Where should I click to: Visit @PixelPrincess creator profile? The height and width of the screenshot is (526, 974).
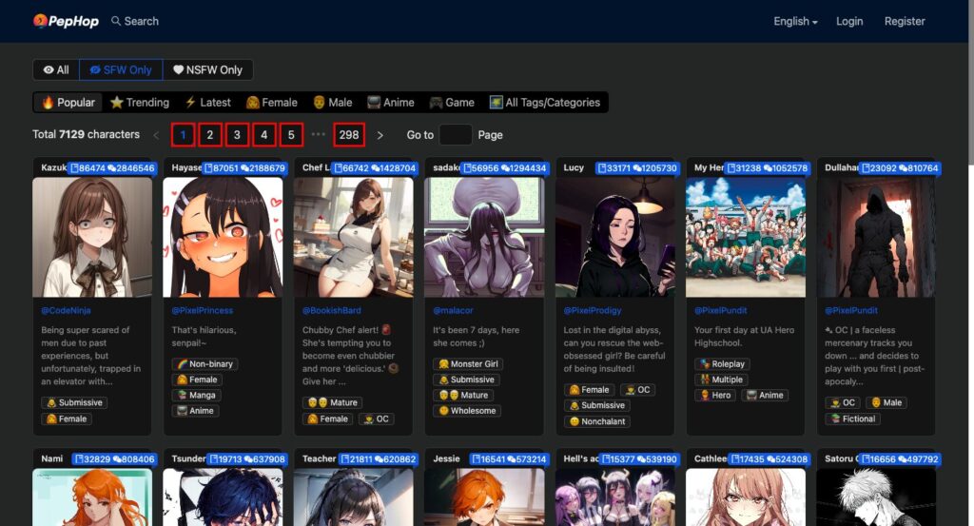[203, 310]
